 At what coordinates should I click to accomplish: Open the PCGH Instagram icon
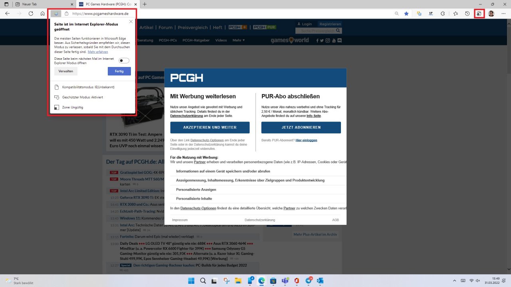pyautogui.click(x=328, y=41)
